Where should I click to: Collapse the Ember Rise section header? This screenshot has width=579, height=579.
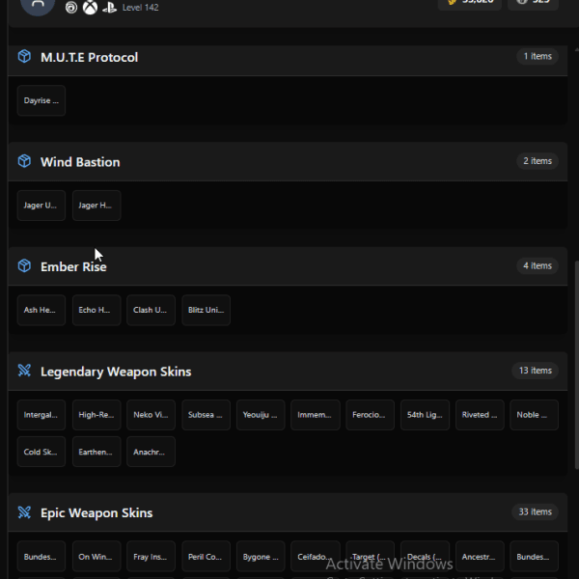pos(288,266)
